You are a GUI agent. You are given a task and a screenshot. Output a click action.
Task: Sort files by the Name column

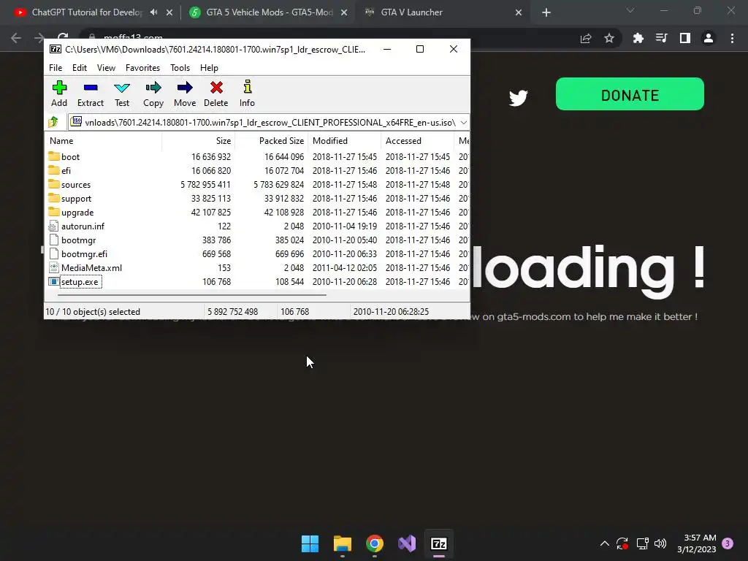coord(104,141)
